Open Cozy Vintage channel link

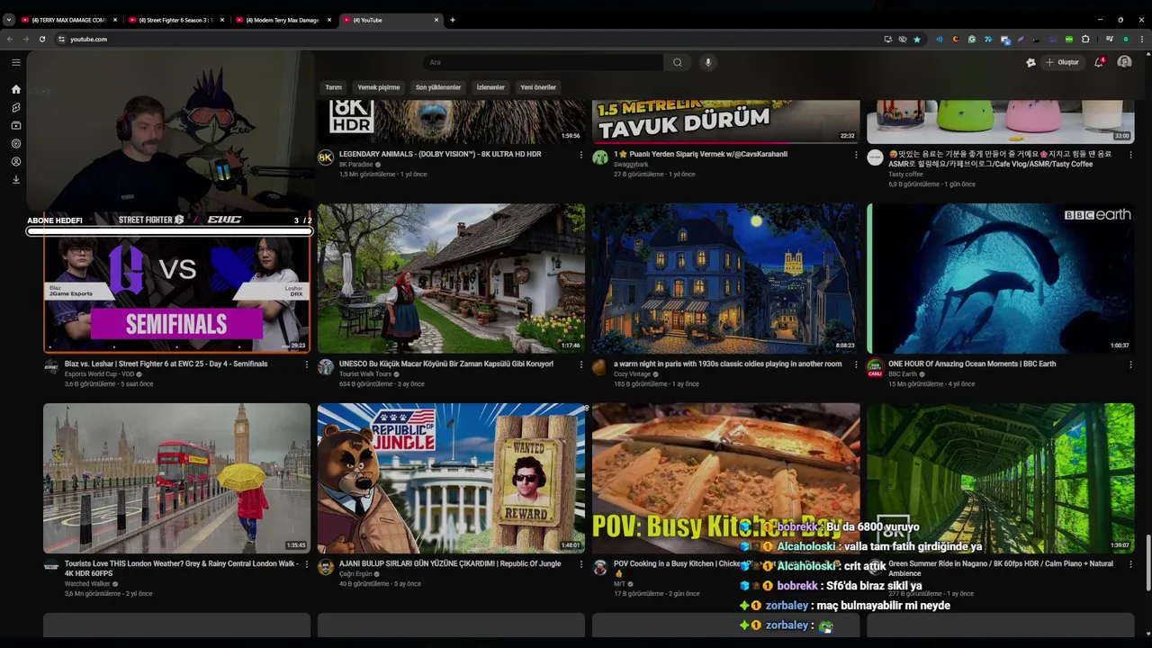(x=633, y=374)
